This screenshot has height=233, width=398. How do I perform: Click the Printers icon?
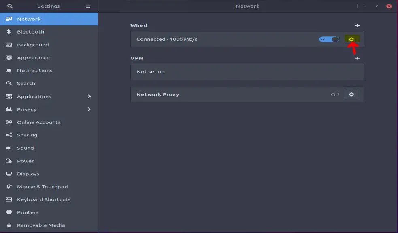[x=9, y=212]
